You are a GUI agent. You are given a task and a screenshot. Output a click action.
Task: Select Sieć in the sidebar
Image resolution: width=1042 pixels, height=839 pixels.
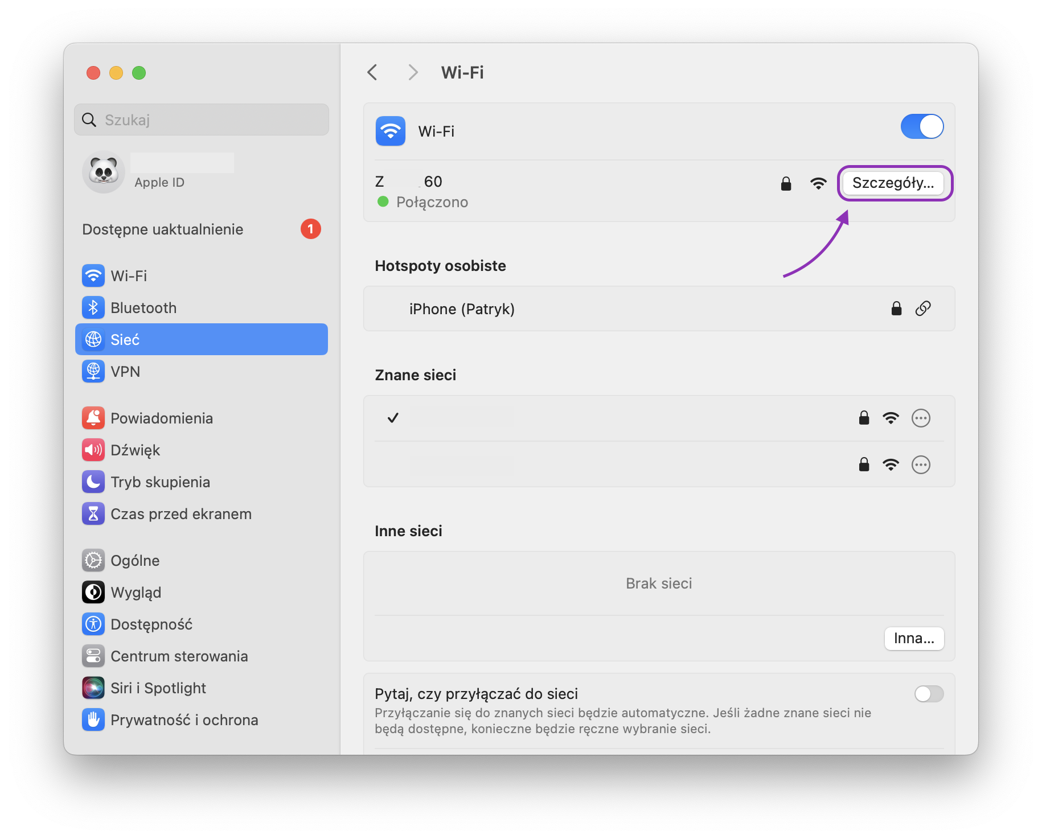click(202, 339)
